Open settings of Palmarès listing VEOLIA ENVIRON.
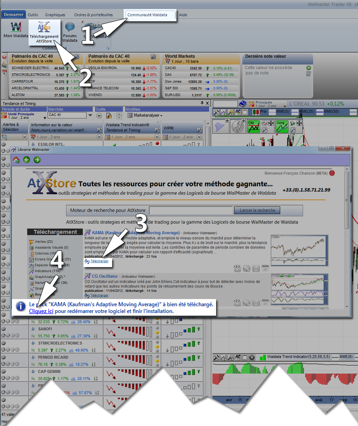Screen dimensions: 358x426 153,57
